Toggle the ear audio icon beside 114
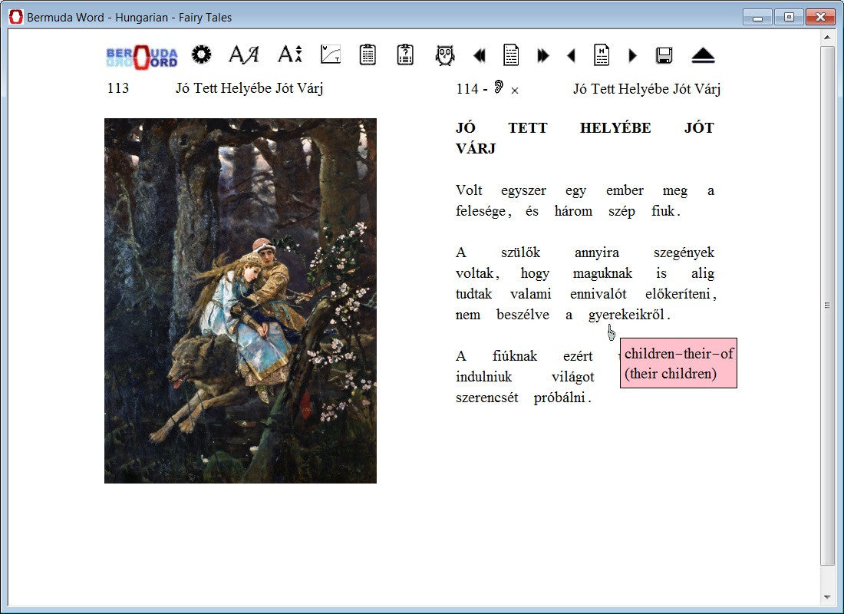This screenshot has height=614, width=844. [x=499, y=87]
